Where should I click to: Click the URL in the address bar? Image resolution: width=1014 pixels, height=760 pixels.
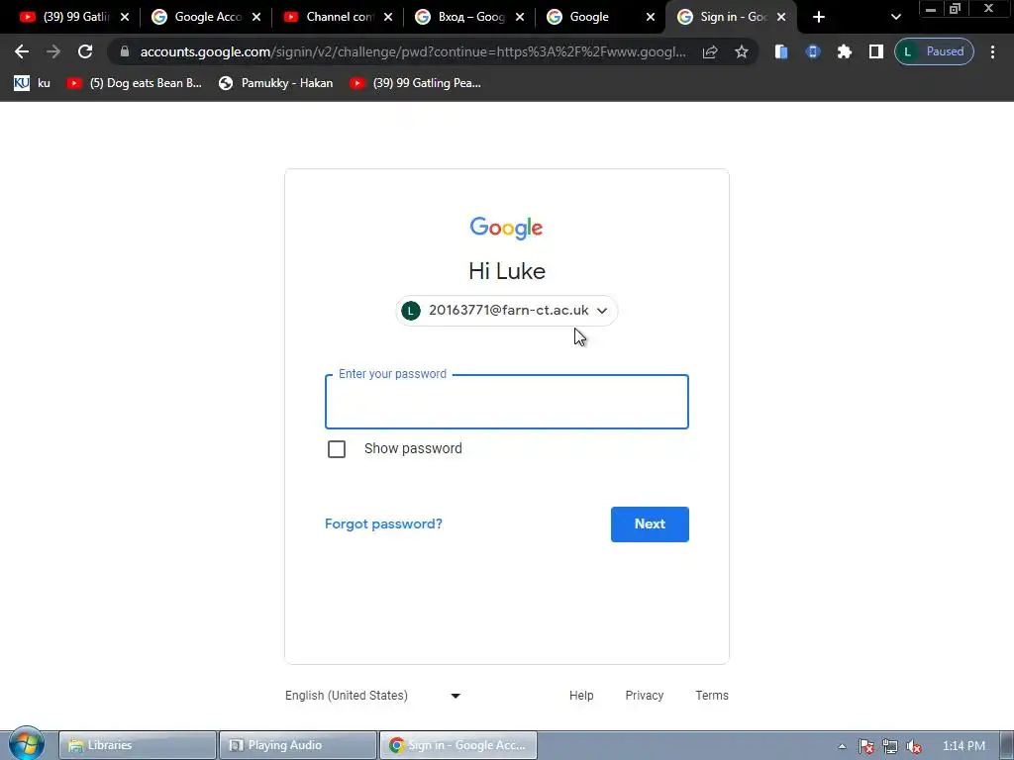coord(413,51)
